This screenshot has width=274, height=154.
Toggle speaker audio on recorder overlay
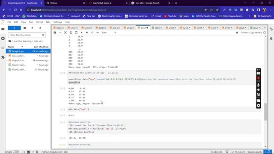[259, 90]
